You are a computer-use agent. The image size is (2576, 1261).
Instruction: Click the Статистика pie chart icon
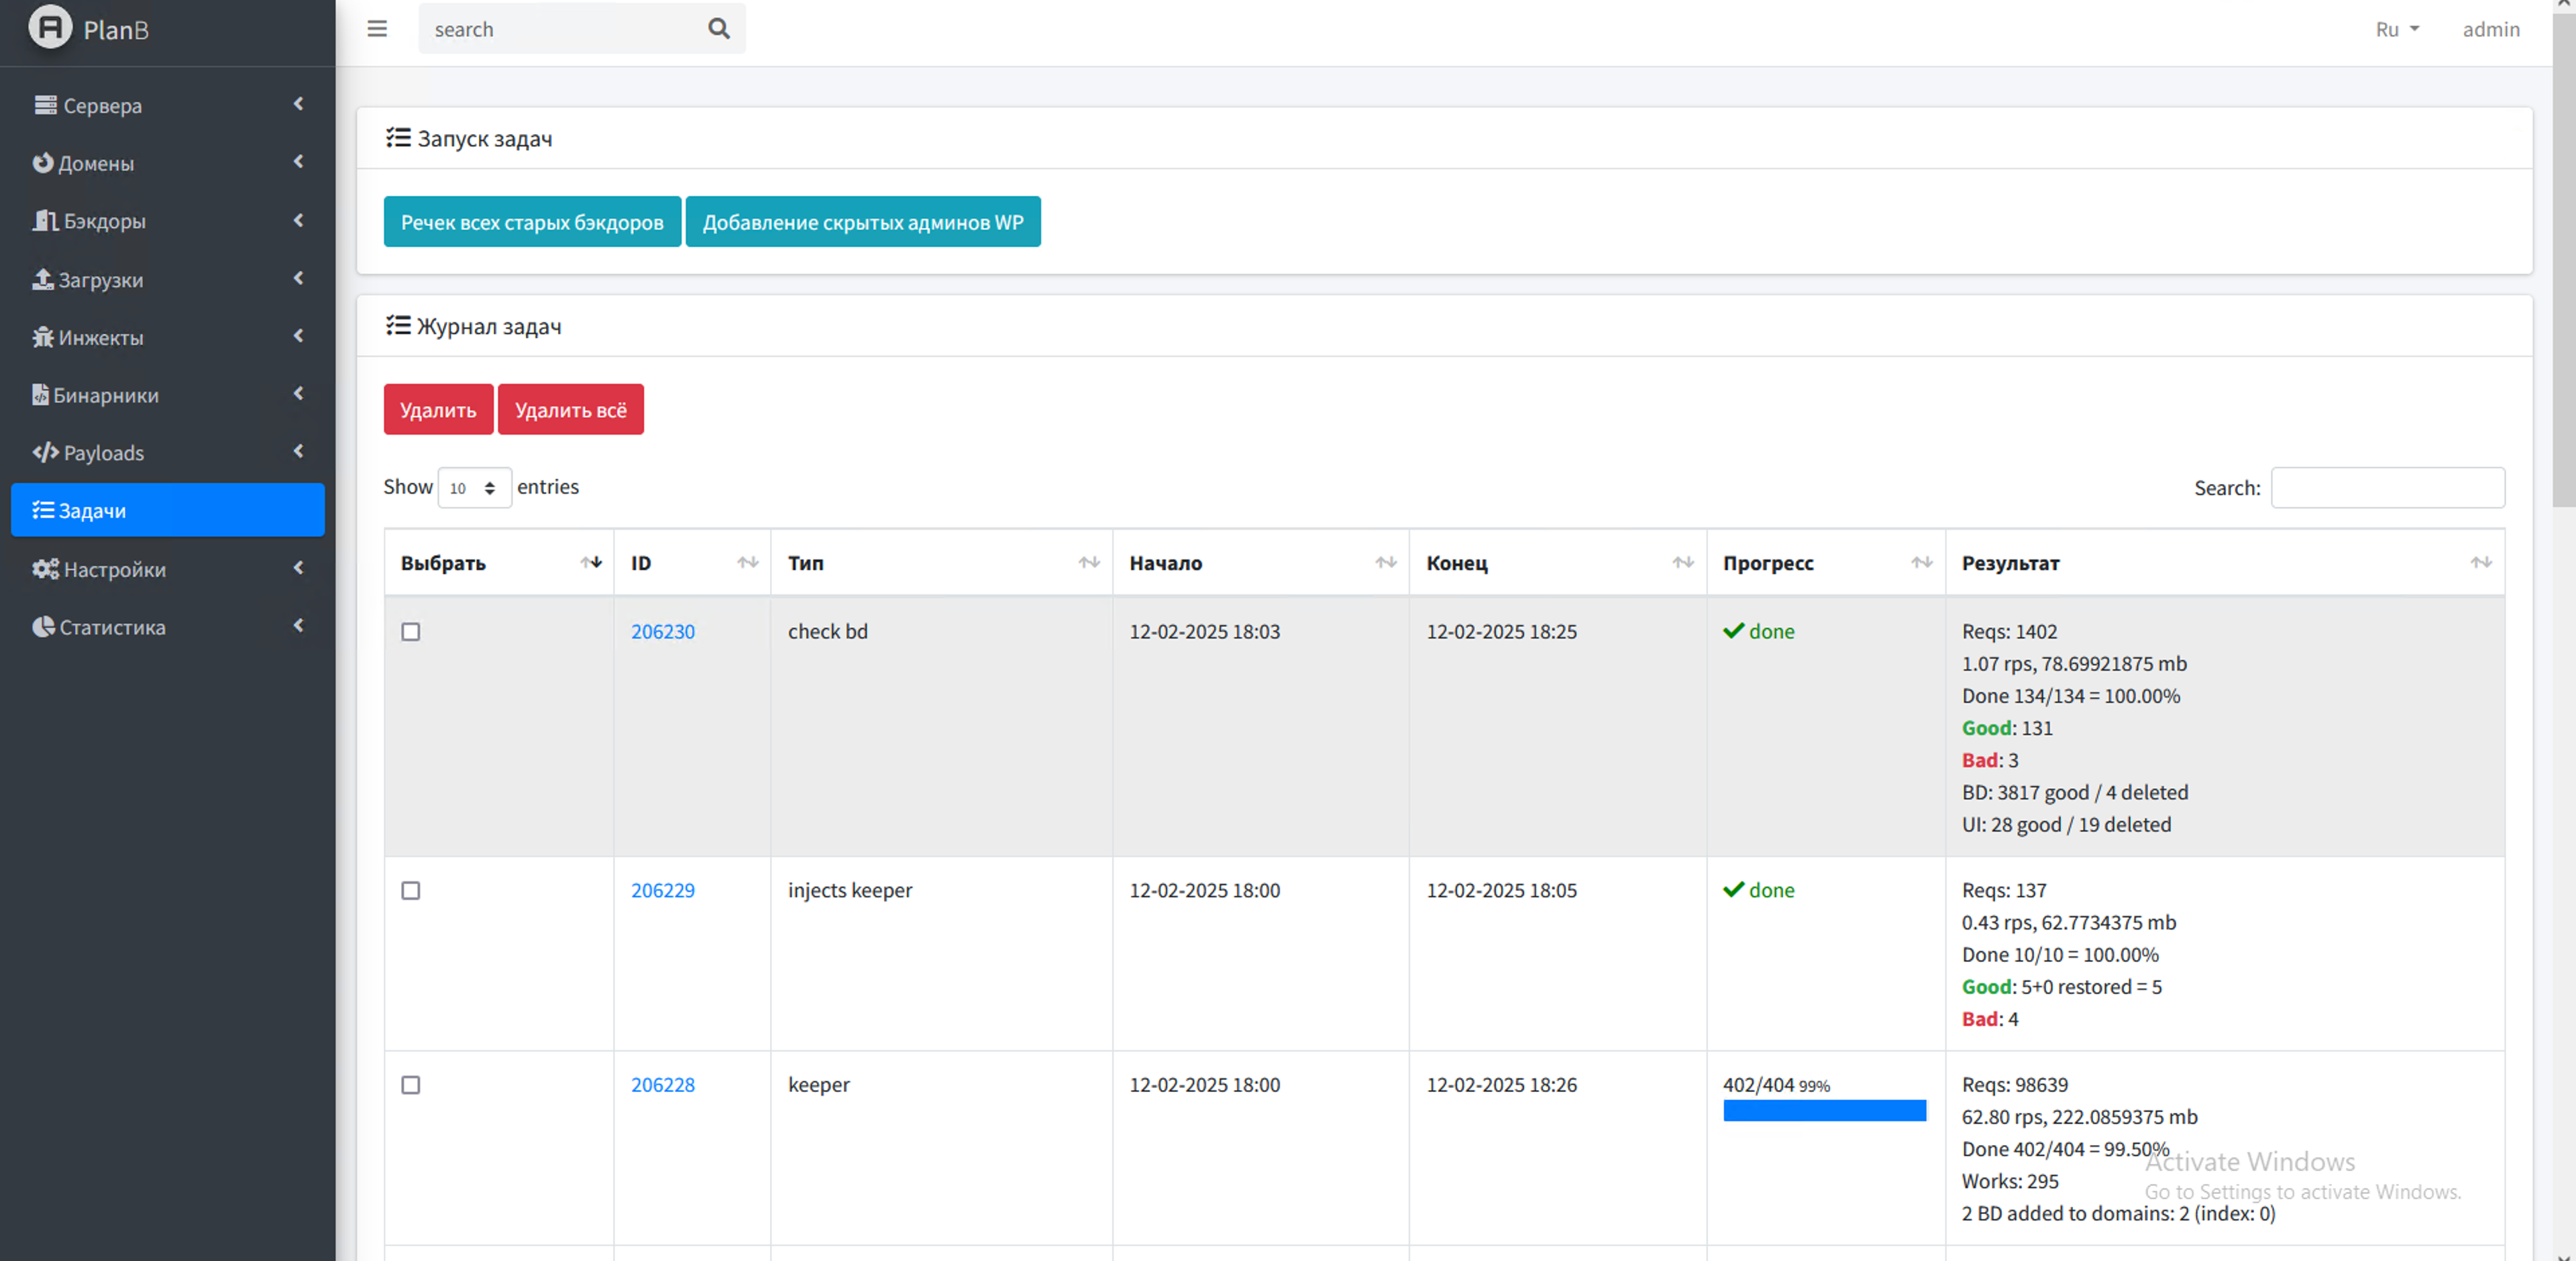(43, 627)
